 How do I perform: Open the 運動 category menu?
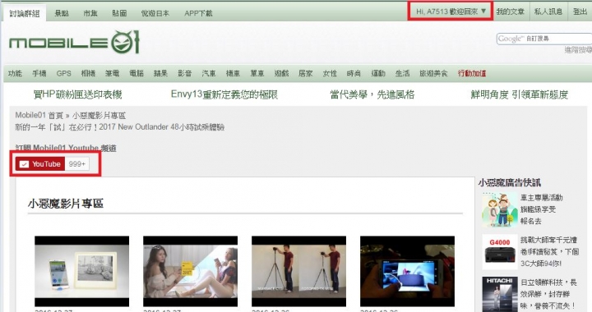(378, 73)
